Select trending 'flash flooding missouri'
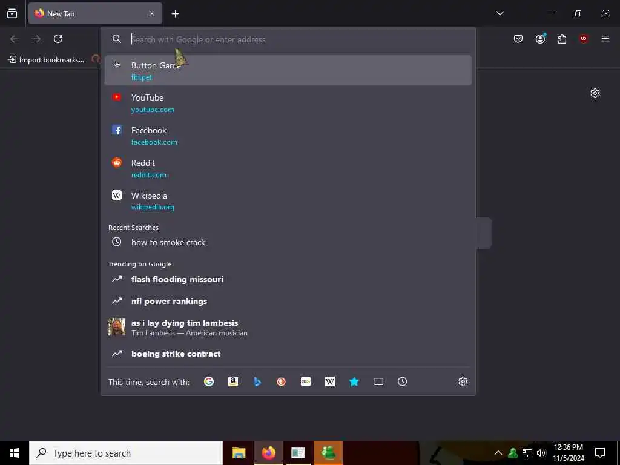The image size is (620, 465). point(288,279)
